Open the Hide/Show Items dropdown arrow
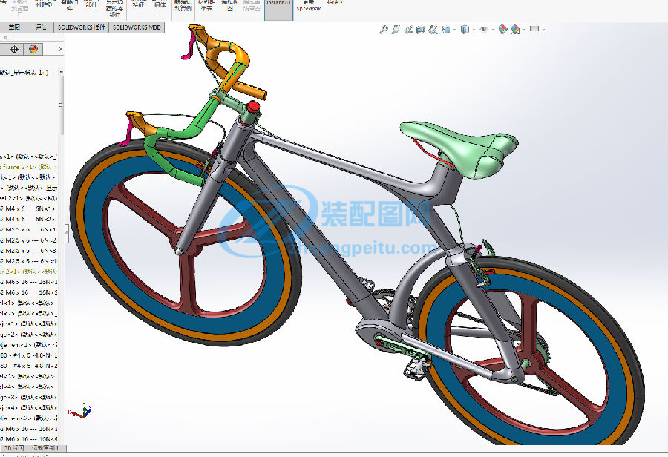Image resolution: width=668 pixels, height=457 pixels. [493, 30]
